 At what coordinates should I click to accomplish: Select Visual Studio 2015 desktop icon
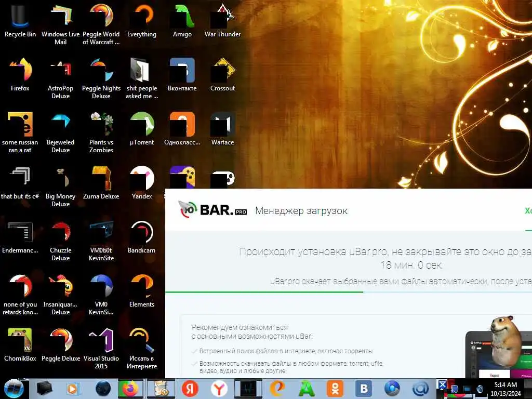tap(101, 349)
